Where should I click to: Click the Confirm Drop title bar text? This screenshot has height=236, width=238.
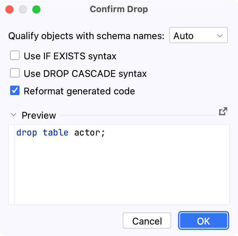point(119,9)
